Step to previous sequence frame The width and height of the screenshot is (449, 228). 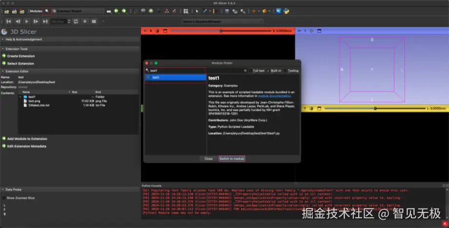click(18, 21)
